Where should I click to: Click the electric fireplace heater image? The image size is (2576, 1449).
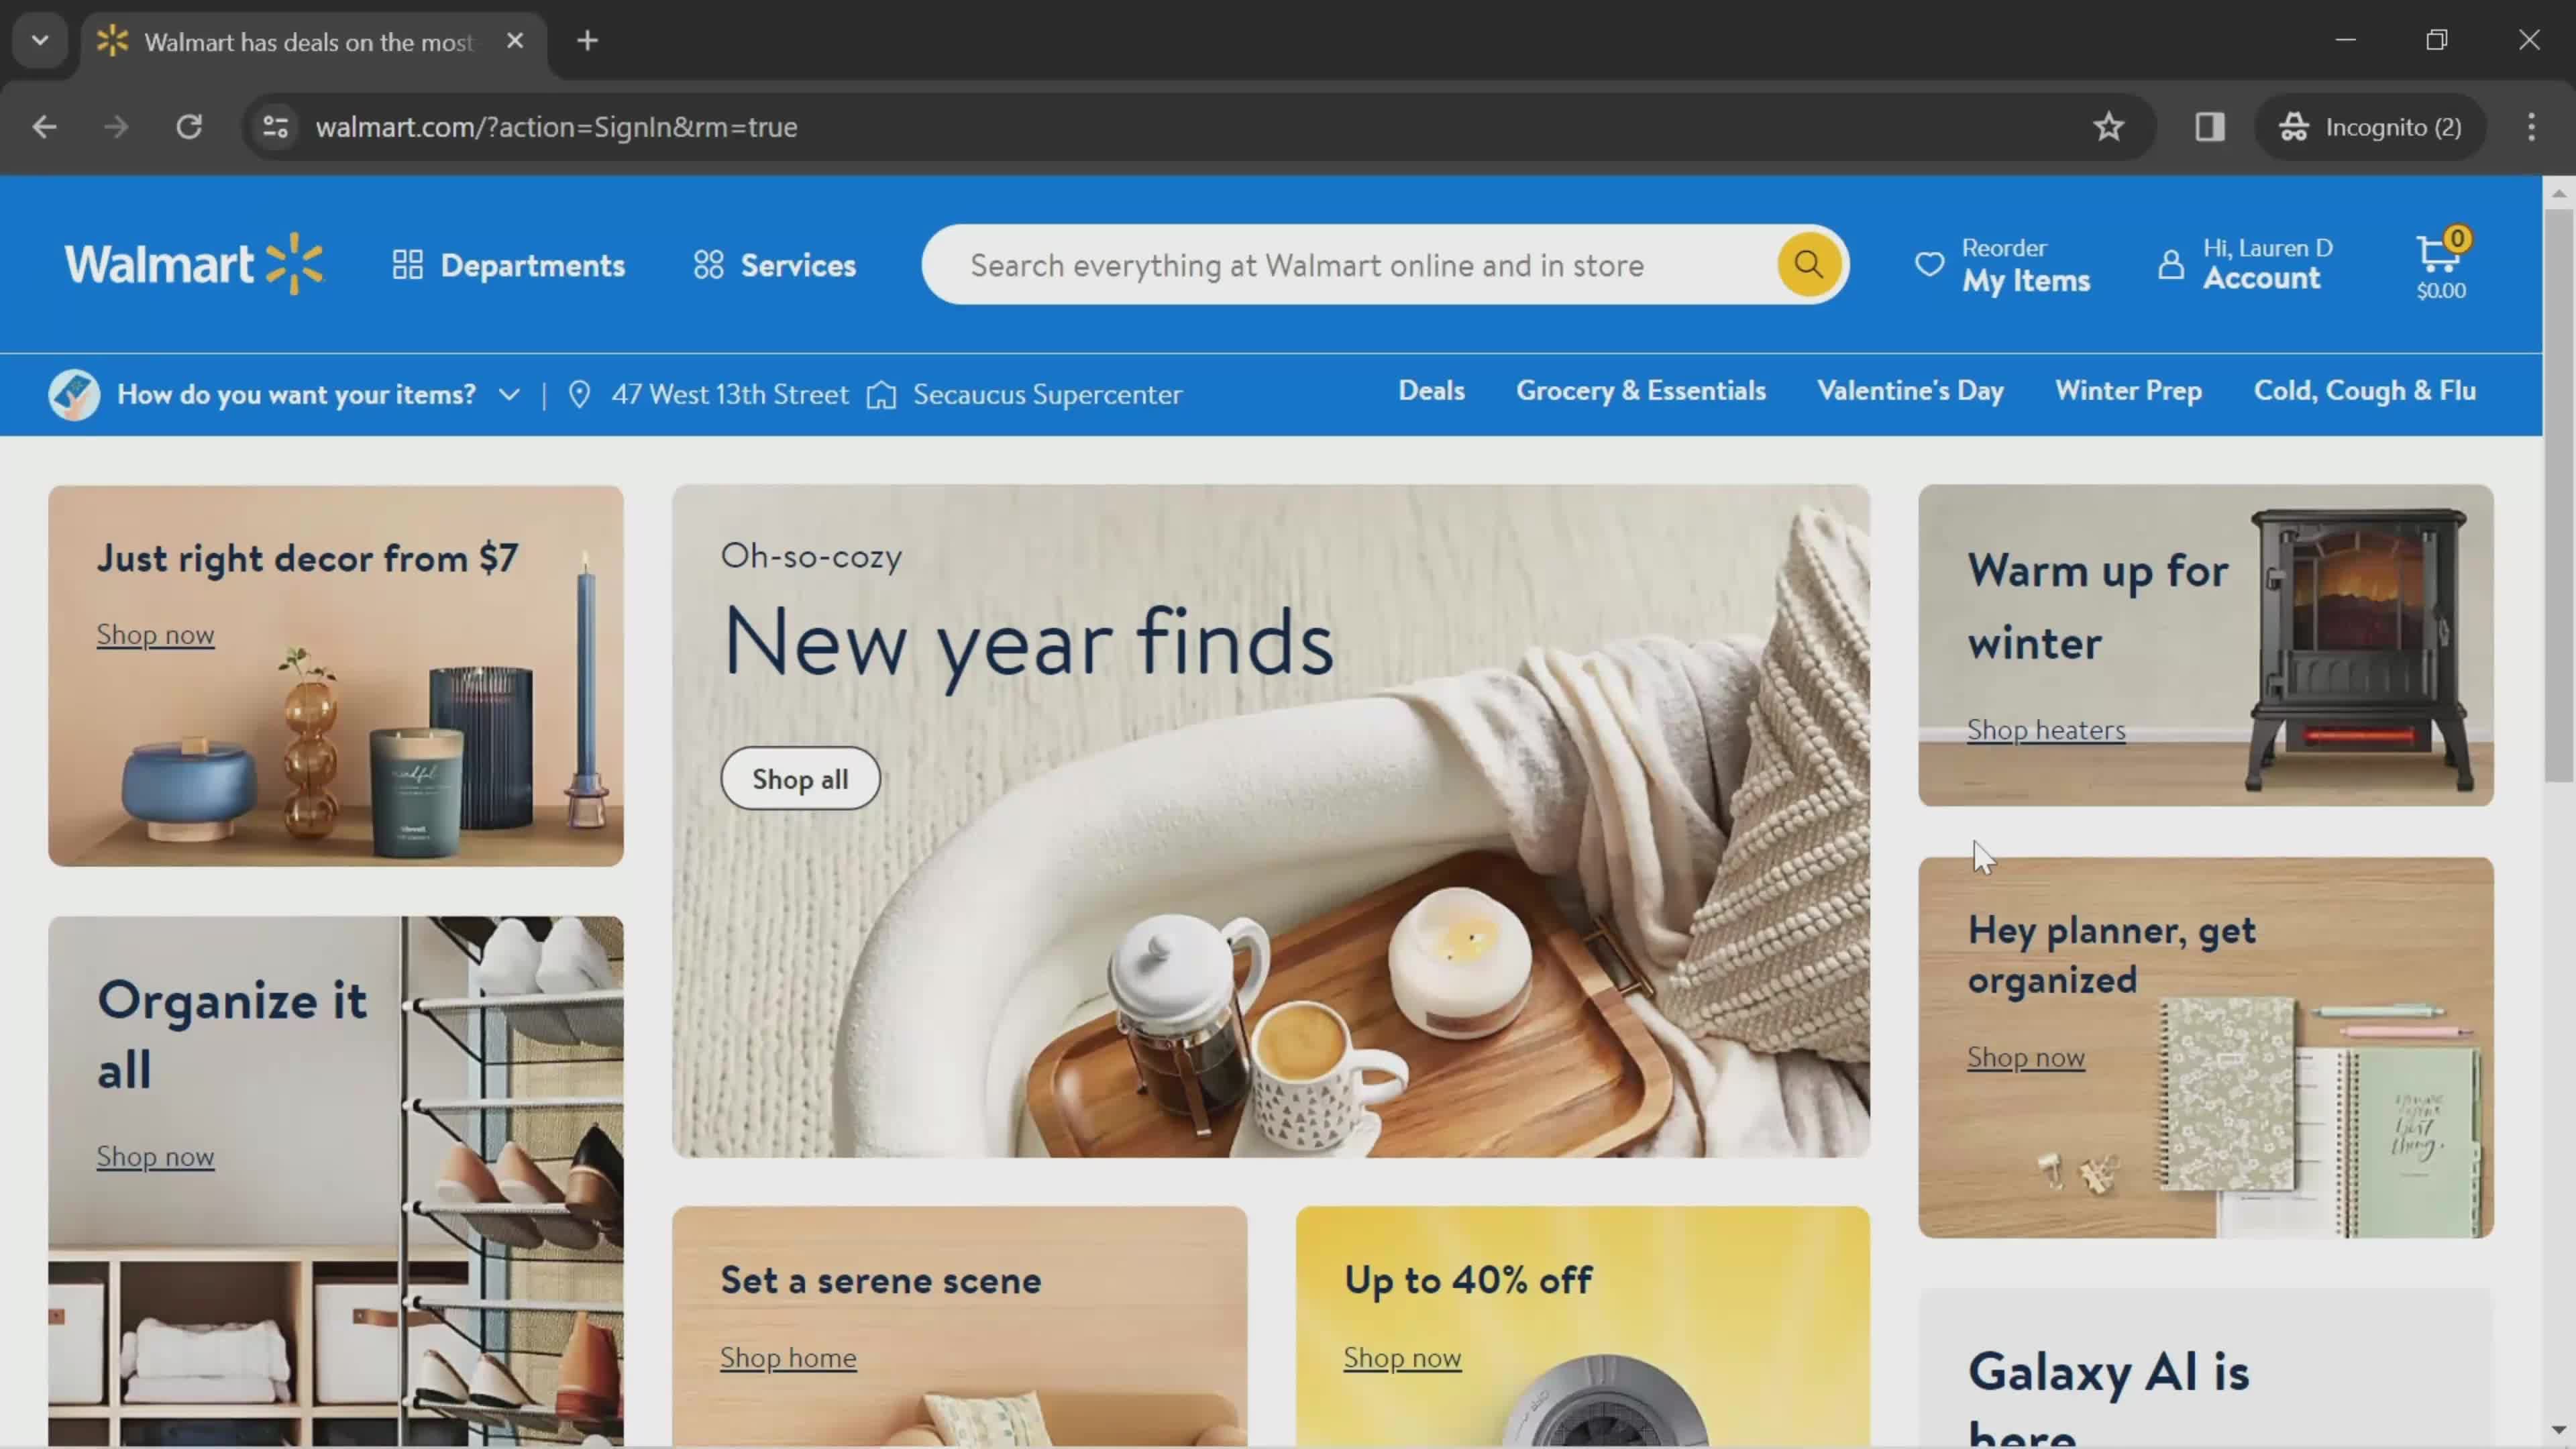point(2360,650)
